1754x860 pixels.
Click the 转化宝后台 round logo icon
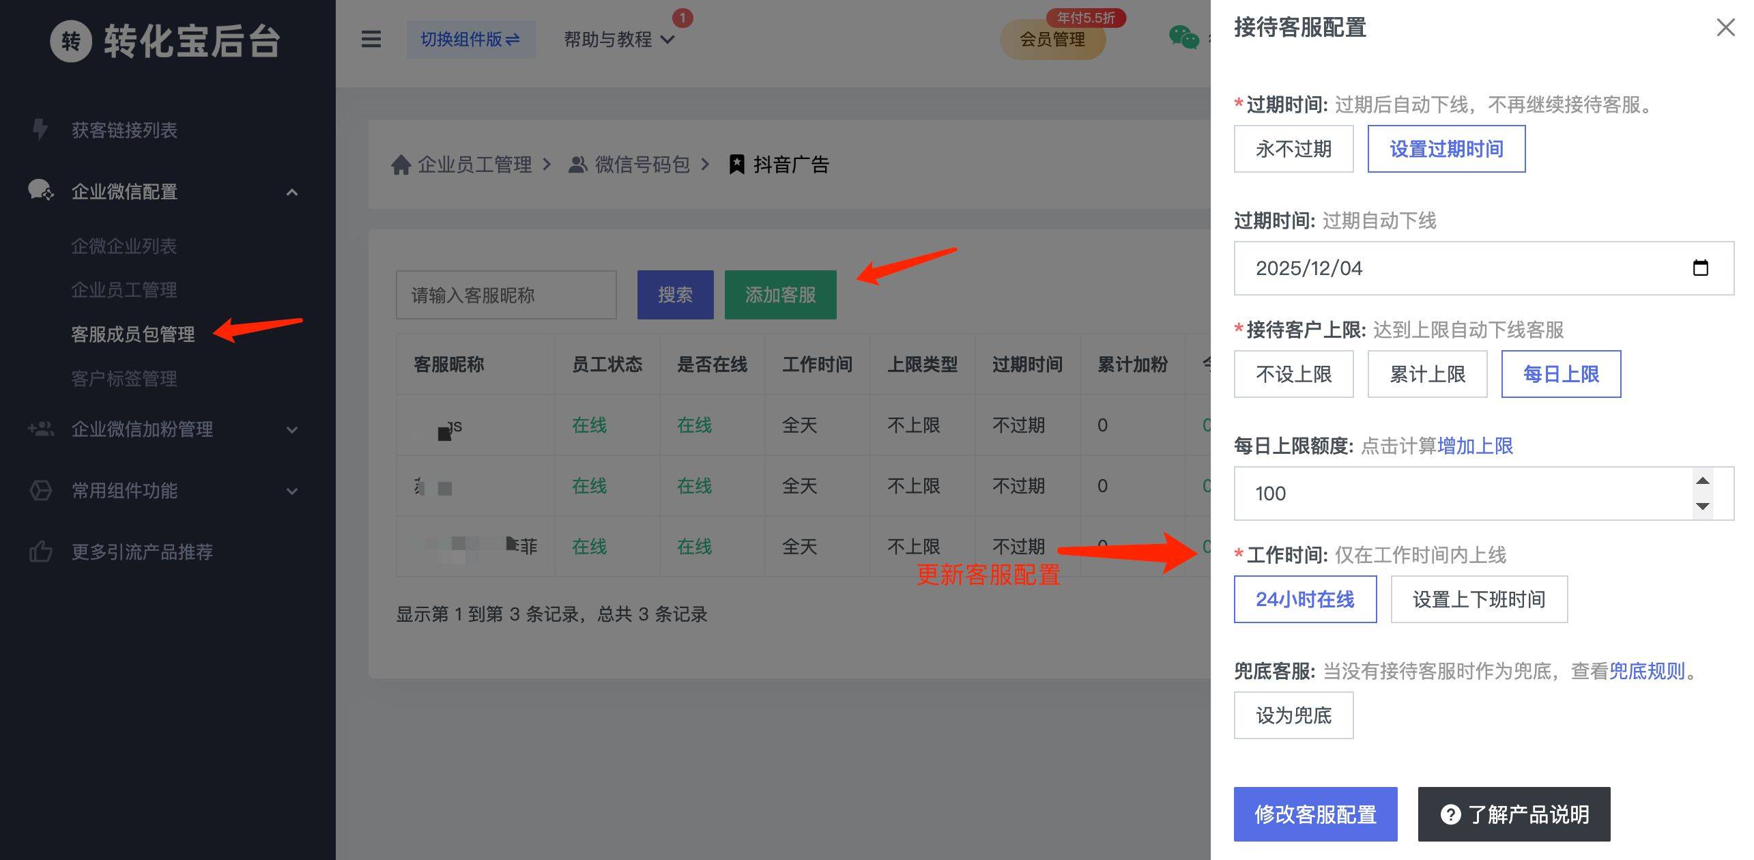click(x=71, y=42)
